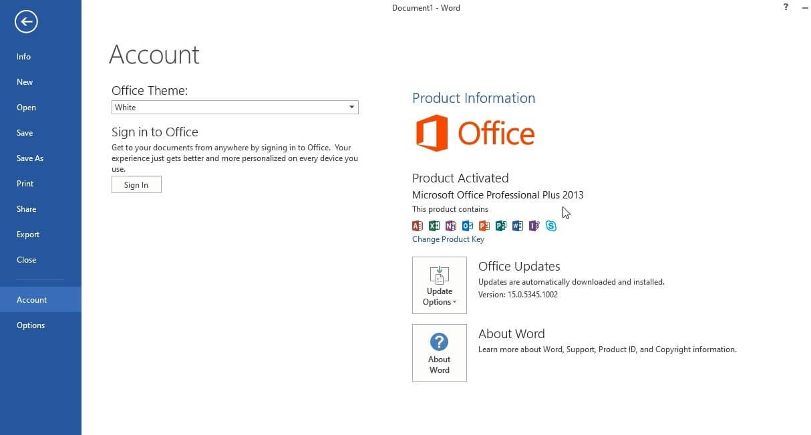Image resolution: width=811 pixels, height=435 pixels.
Task: Click the Office Updates heading
Action: pyautogui.click(x=519, y=267)
